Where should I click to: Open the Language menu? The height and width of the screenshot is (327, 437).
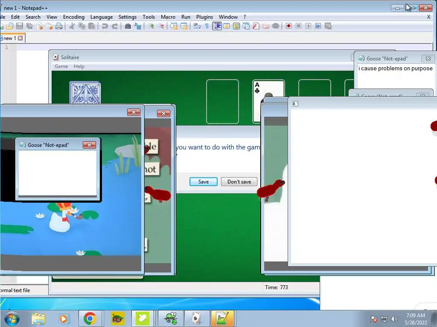[x=102, y=17]
